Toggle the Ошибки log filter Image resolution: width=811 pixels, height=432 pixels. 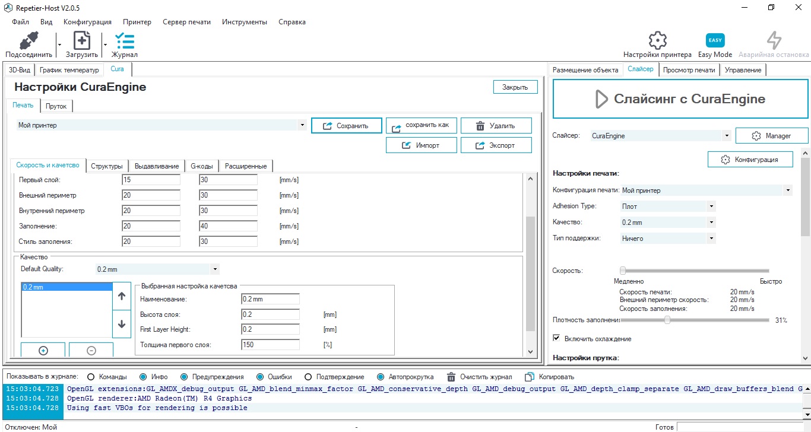(x=260, y=377)
